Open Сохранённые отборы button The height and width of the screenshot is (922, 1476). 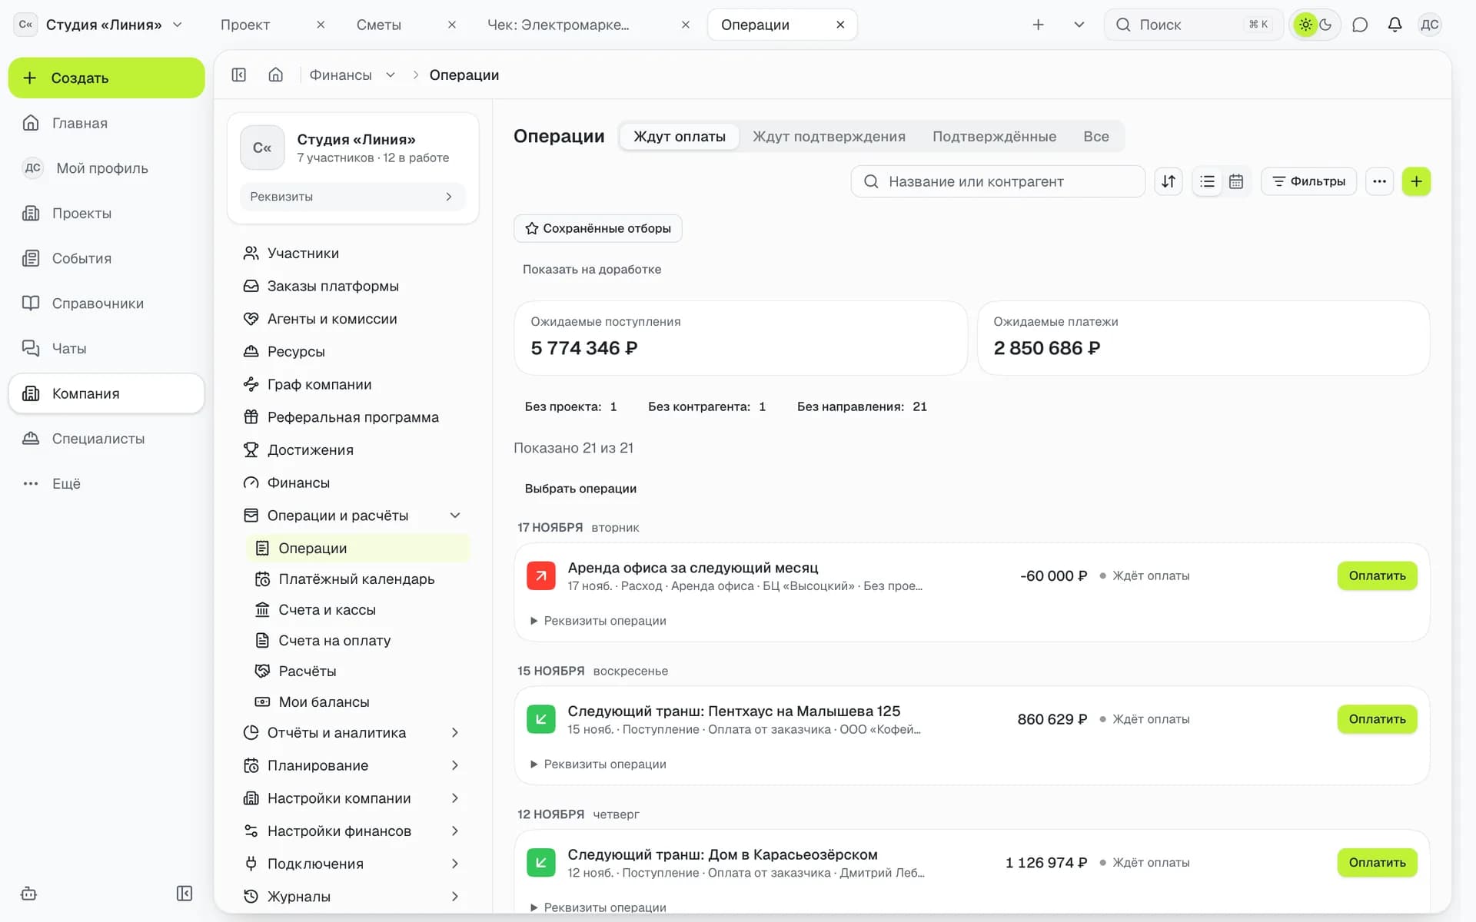pyautogui.click(x=597, y=228)
